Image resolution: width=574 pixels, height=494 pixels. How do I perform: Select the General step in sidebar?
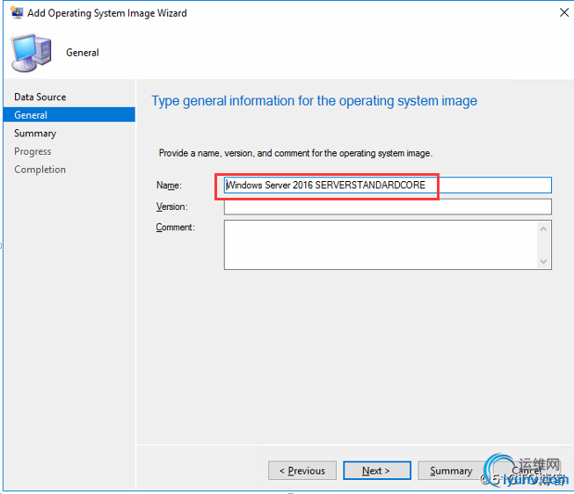pos(69,115)
